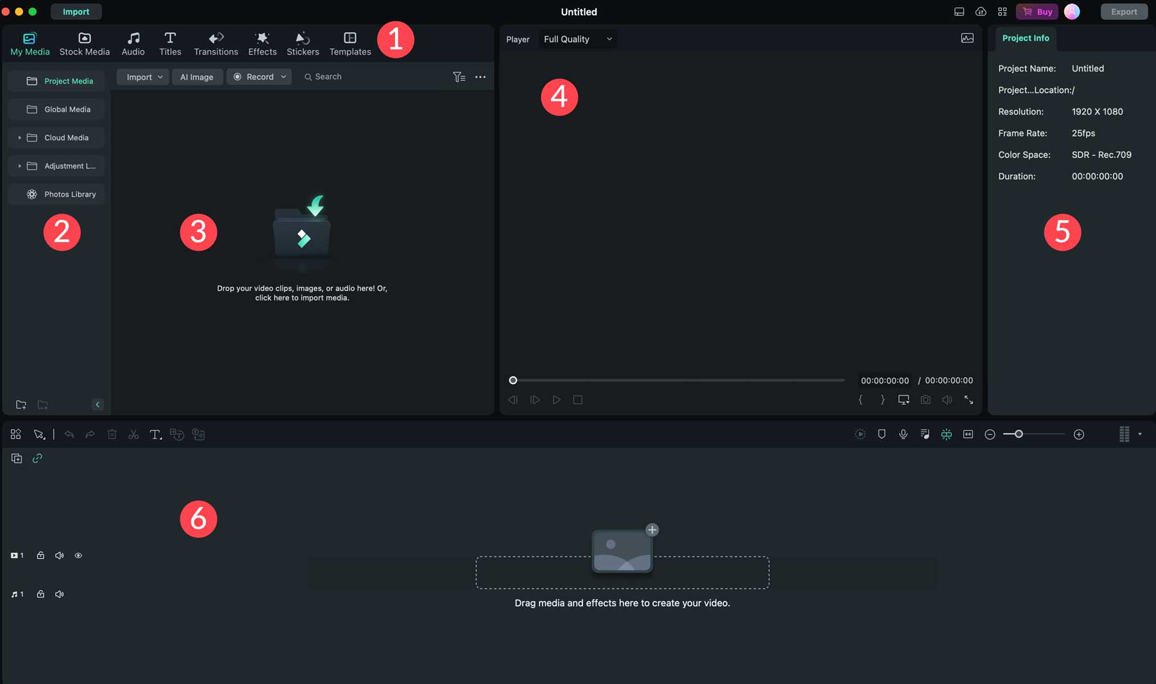This screenshot has width=1156, height=684.
Task: Select the timeline Scissors split tool
Action: (x=134, y=434)
